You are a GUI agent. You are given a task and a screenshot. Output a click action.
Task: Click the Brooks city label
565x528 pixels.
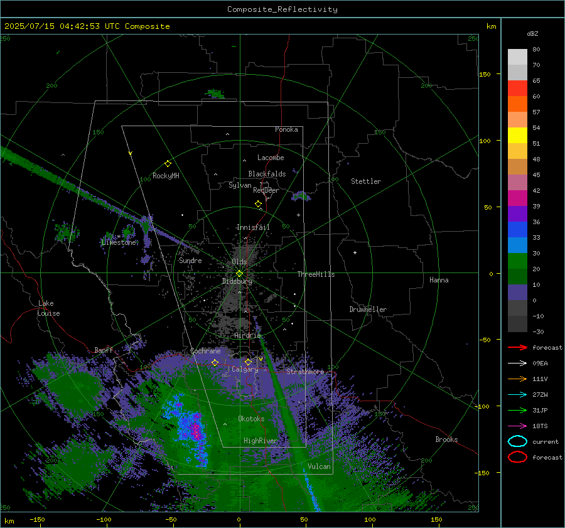pos(446,439)
